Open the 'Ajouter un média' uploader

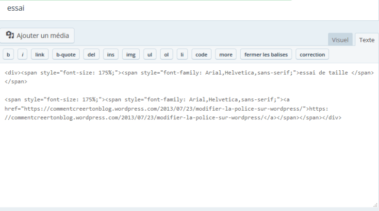point(37,35)
